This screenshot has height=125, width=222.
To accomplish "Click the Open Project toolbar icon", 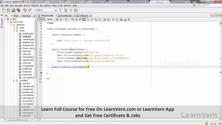I will click(14, 10).
